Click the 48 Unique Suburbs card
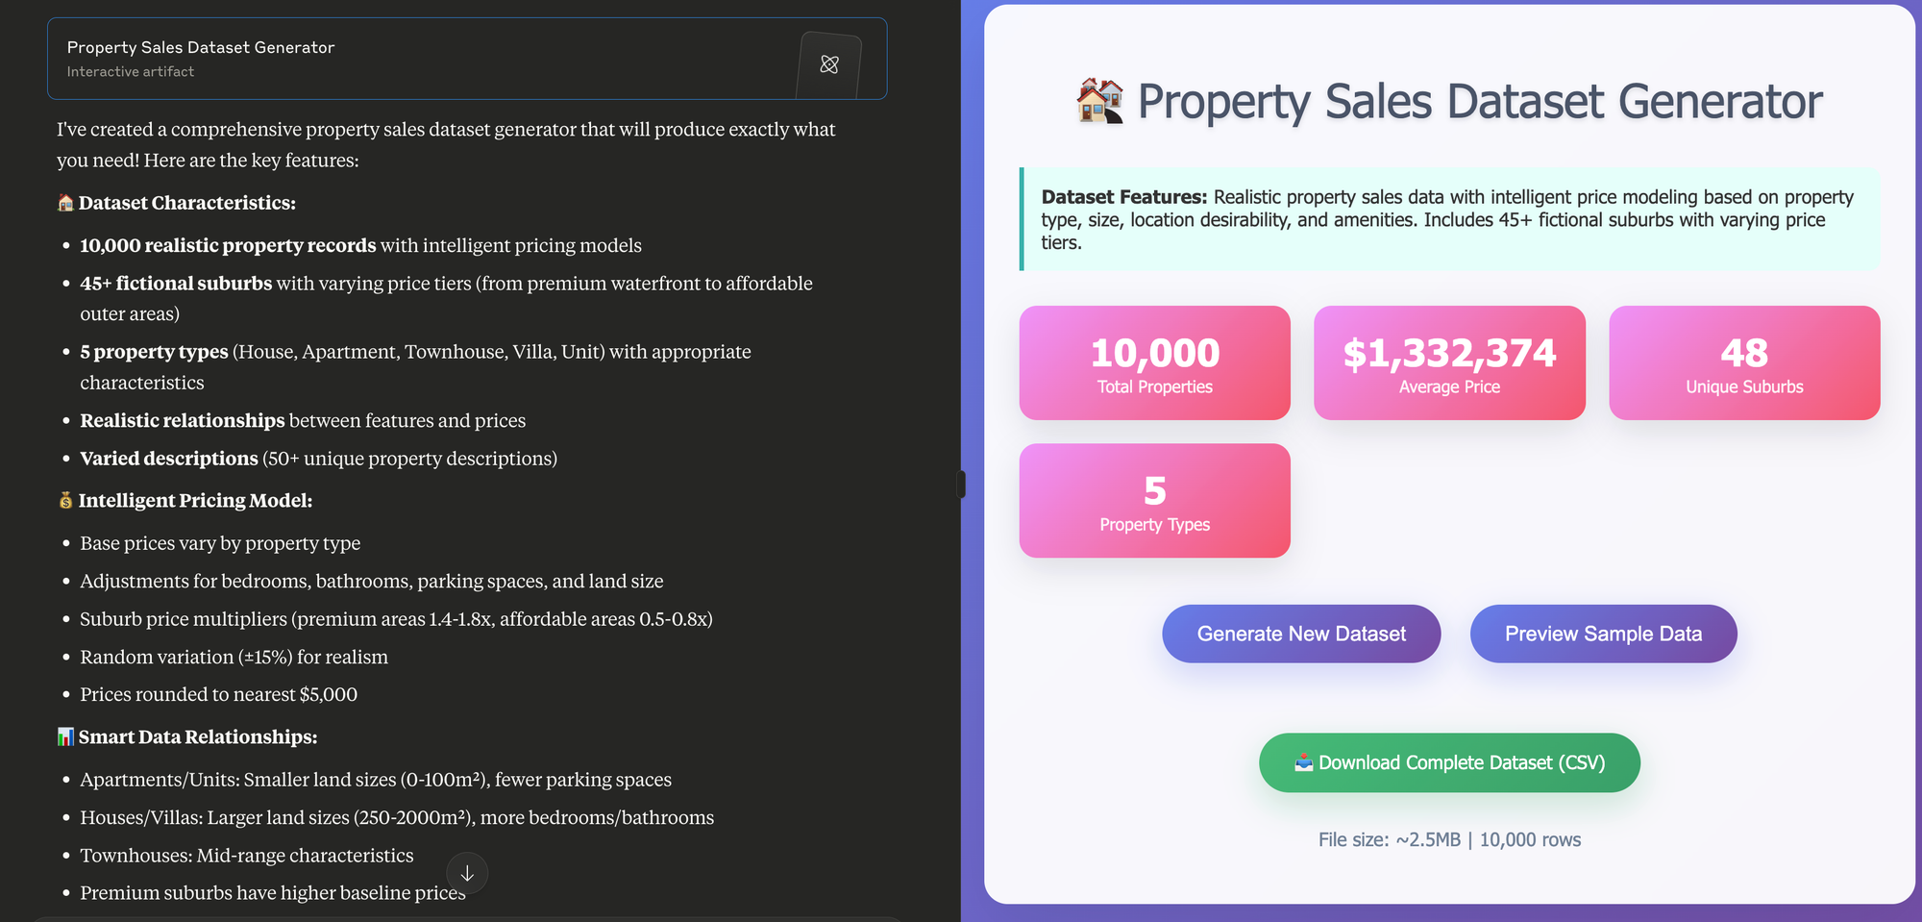This screenshot has height=922, width=1922. tap(1744, 363)
